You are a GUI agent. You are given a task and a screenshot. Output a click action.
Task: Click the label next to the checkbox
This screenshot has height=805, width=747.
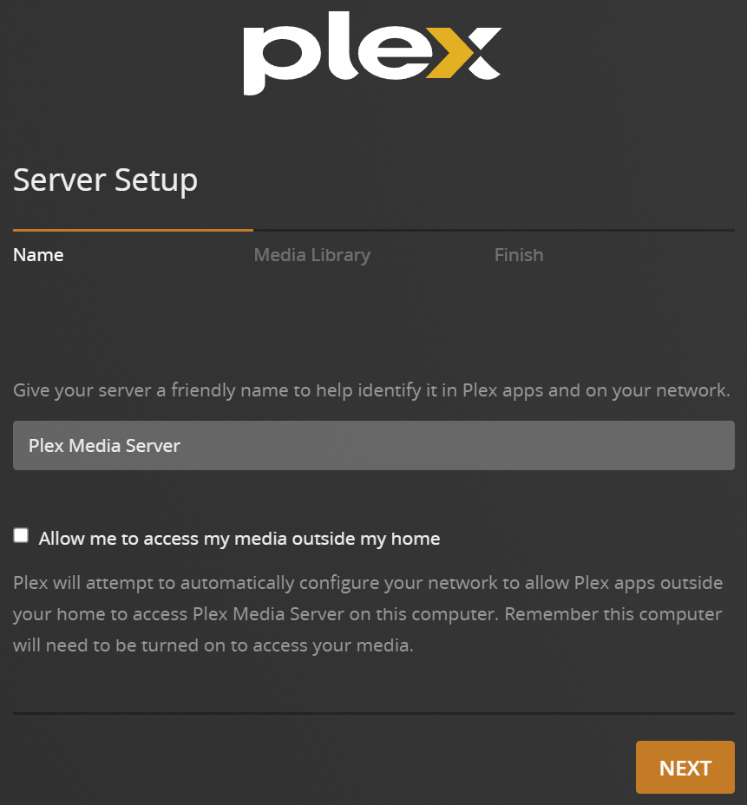(x=239, y=538)
